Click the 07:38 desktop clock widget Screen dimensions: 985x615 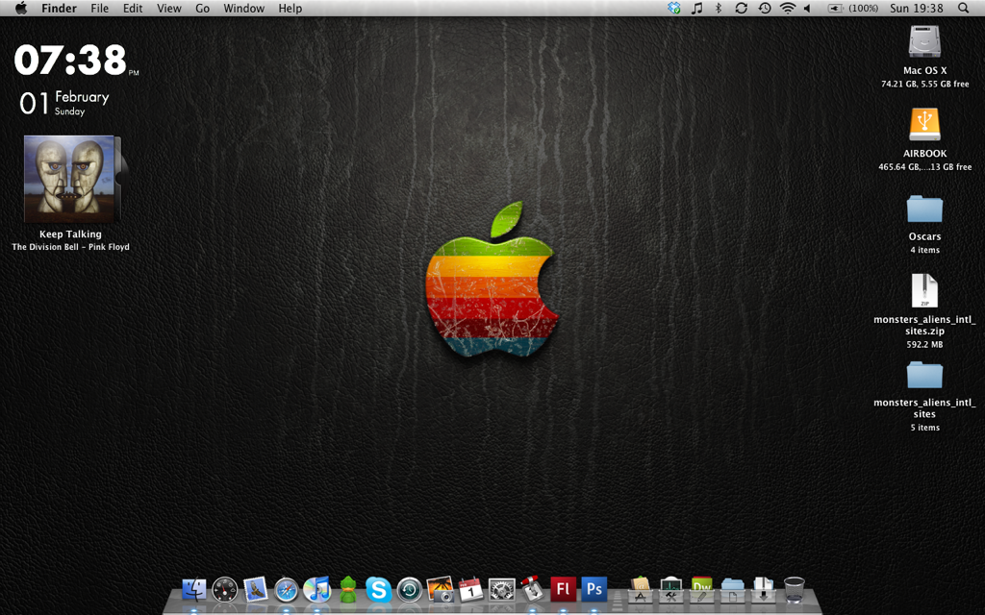pos(70,61)
